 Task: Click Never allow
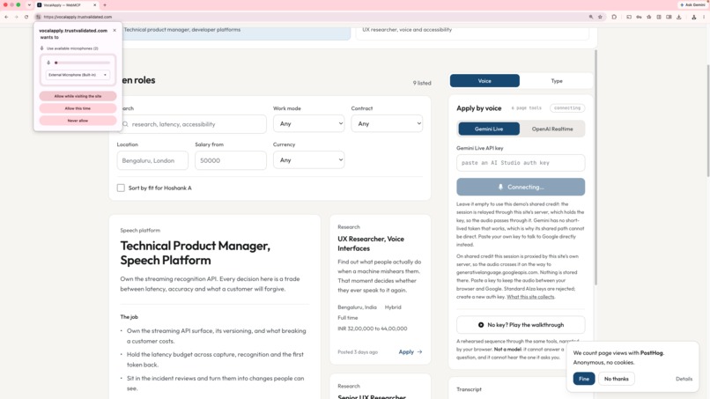click(x=78, y=121)
